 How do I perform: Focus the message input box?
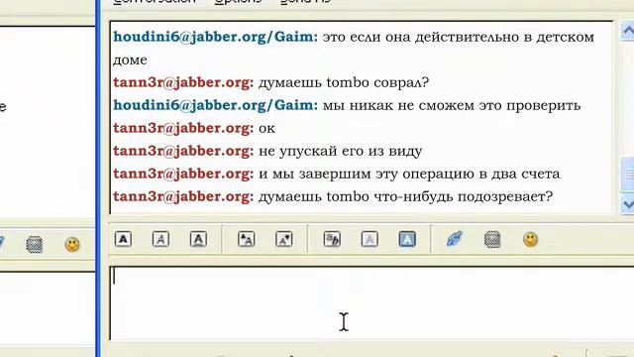coord(372,302)
